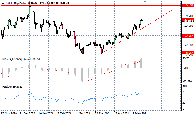Open the dropdown triangle beside XAUUSDp,Daily

(3, 4)
